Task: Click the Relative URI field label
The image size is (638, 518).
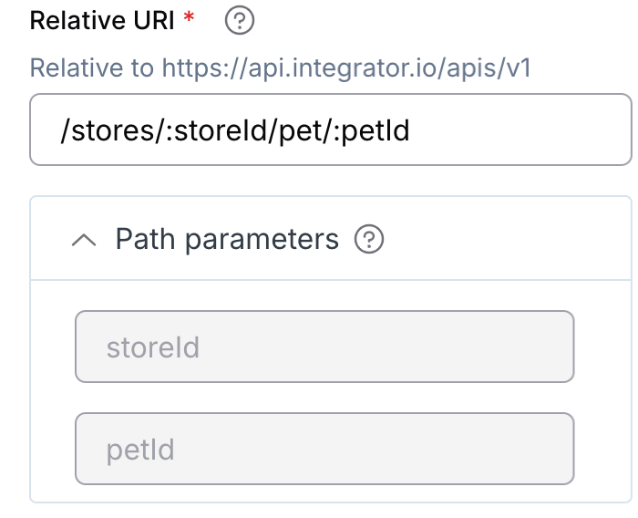Action: coord(101,21)
